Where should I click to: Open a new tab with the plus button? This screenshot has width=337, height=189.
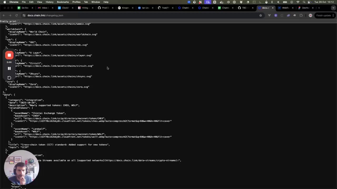coord(319,8)
